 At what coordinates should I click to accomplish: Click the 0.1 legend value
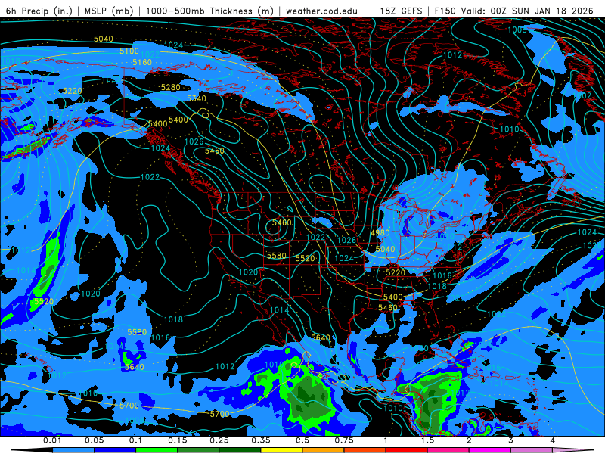[x=136, y=440]
